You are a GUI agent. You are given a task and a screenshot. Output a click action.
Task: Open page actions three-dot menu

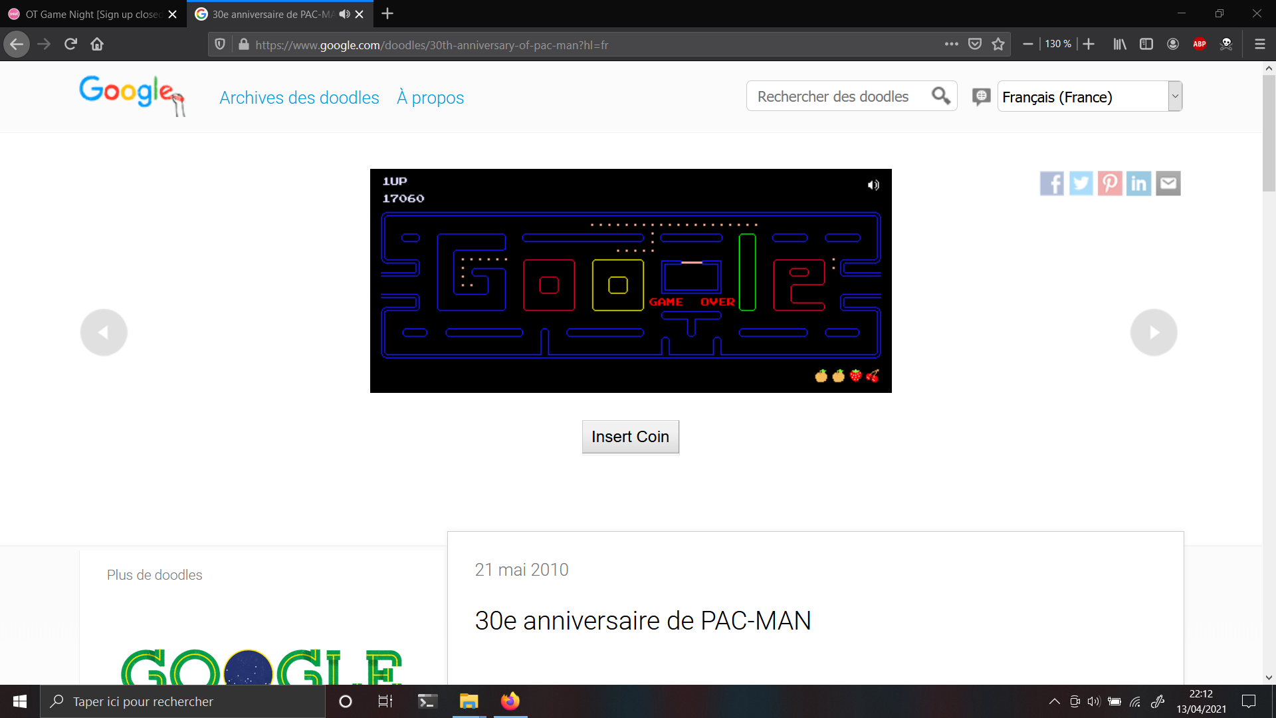point(952,45)
